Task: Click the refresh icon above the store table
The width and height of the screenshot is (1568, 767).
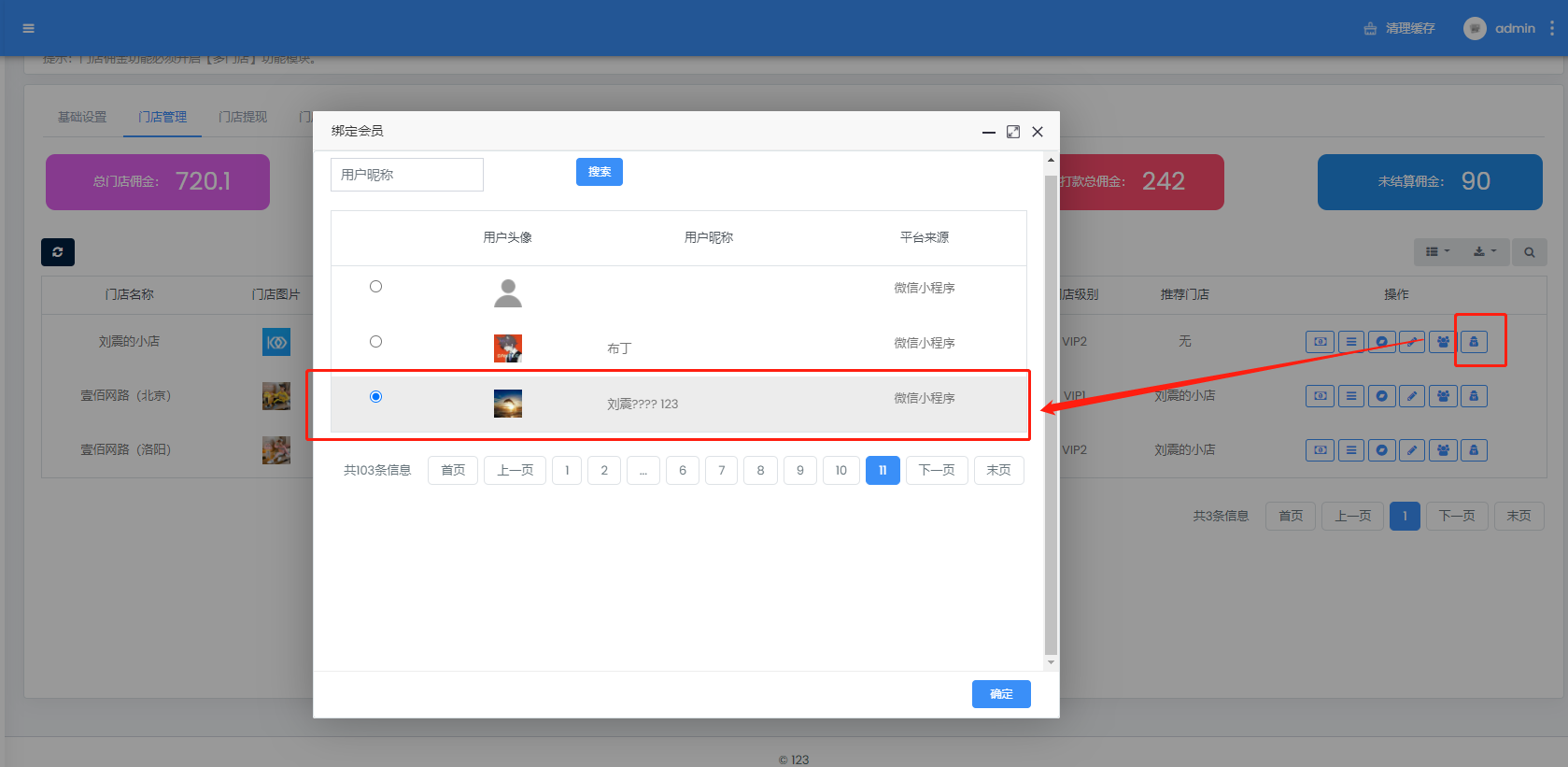Action: pos(58,252)
